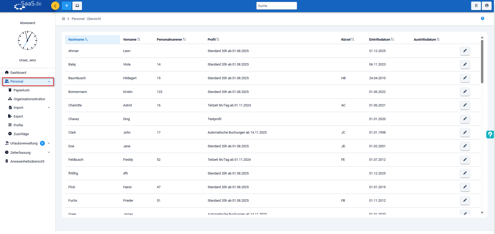This screenshot has width=495, height=234.
Task: Edit the Ahman Leon row with pencil
Action: click(x=465, y=51)
